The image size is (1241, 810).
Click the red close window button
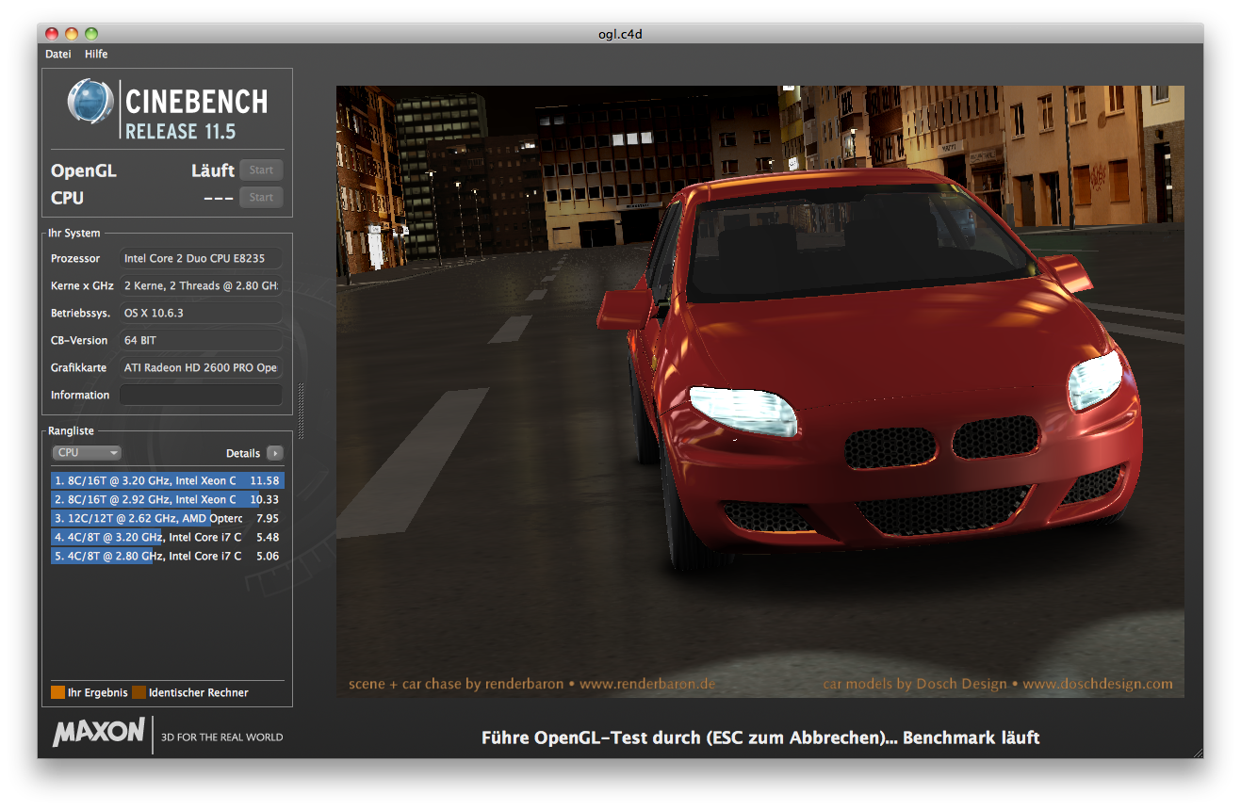pyautogui.click(x=52, y=34)
